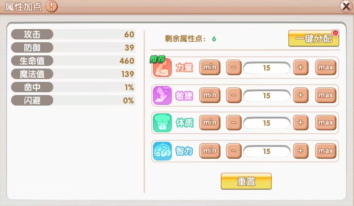Set 体质 to max
Image resolution: width=354 pixels, height=206 pixels.
click(326, 123)
